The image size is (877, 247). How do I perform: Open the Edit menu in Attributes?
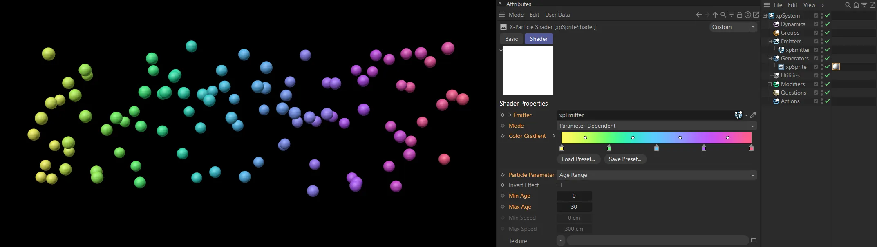535,15
